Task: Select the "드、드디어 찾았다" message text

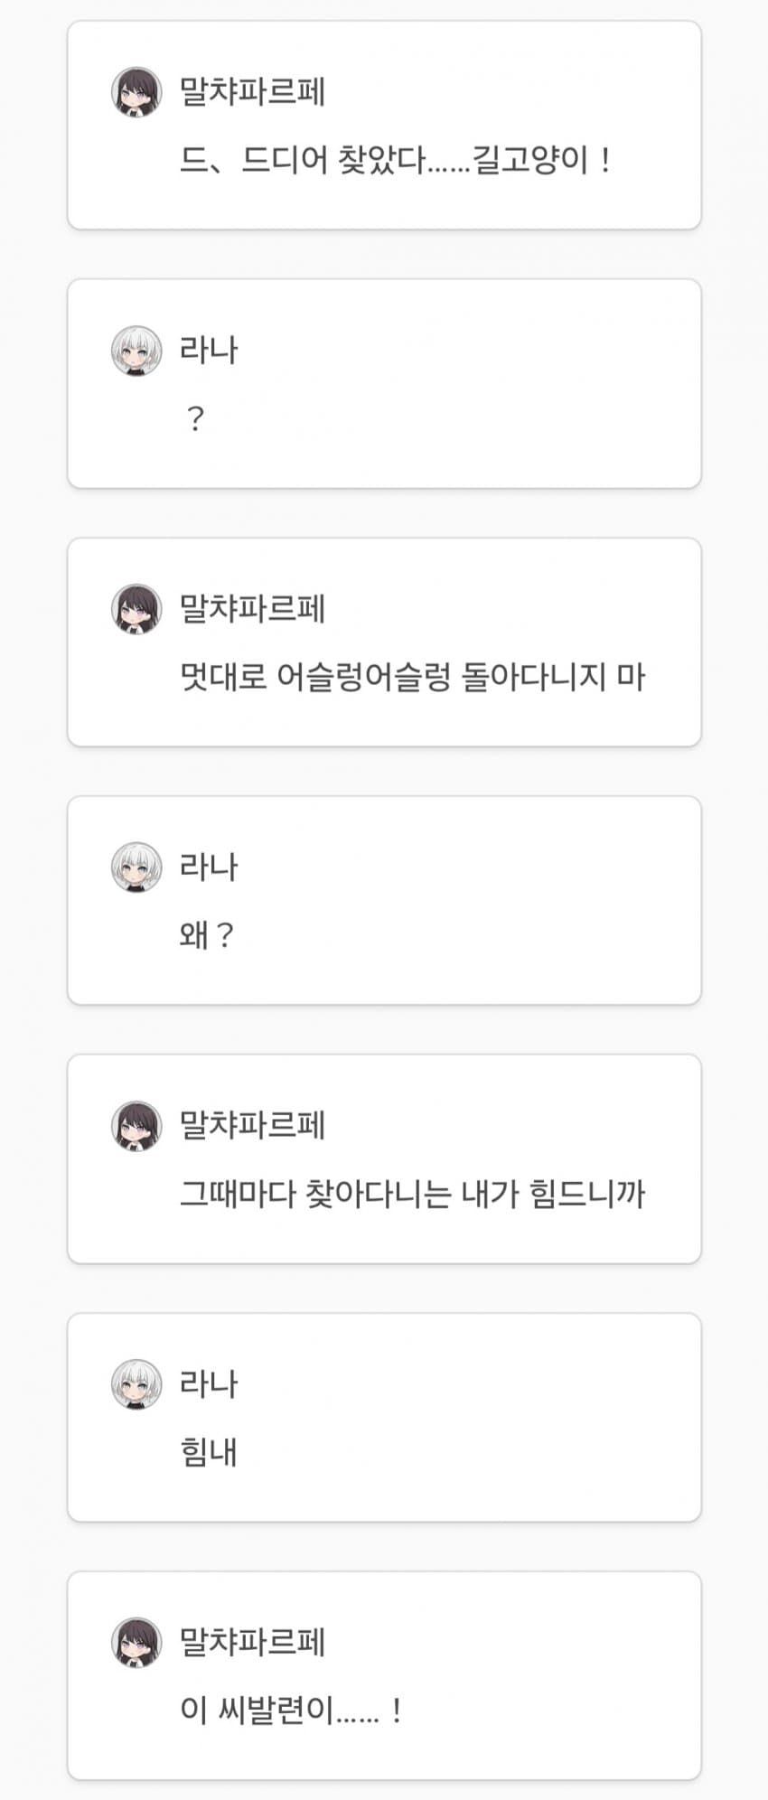Action: pyautogui.click(x=396, y=160)
